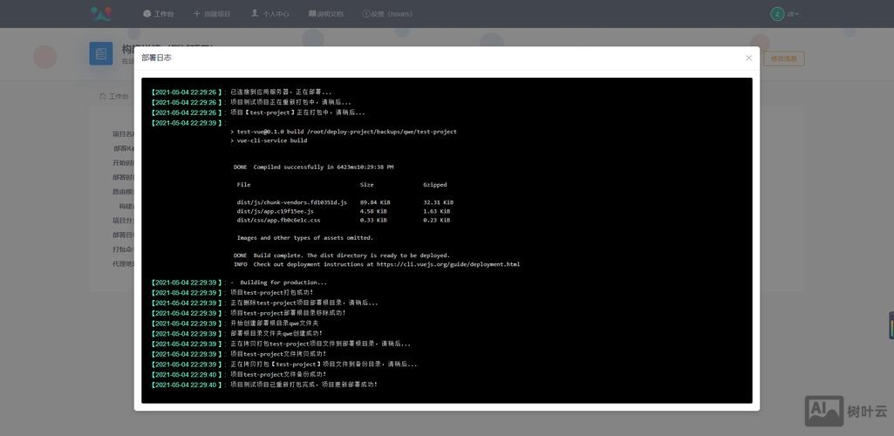The image size is (894, 436).
Task: Click the 'Compiled successfully in 6423ms' line
Action: (x=314, y=167)
